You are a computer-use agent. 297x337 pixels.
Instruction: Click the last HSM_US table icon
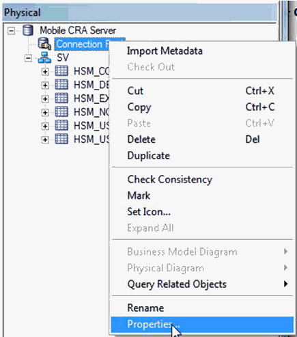tap(61, 139)
